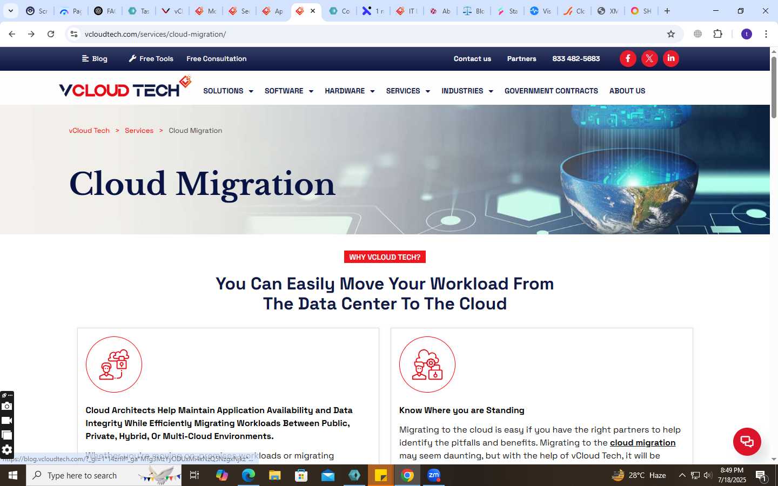The height and width of the screenshot is (486, 778).
Task: Reload the page
Action: point(51,34)
